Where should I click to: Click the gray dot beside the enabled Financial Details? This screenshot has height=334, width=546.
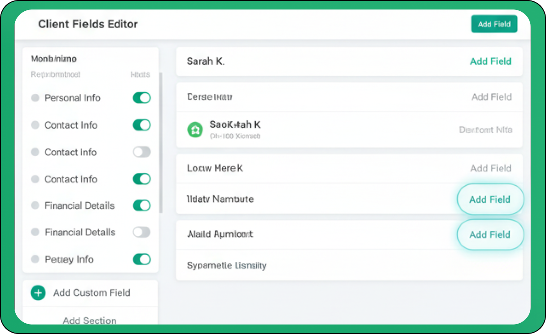(x=35, y=206)
